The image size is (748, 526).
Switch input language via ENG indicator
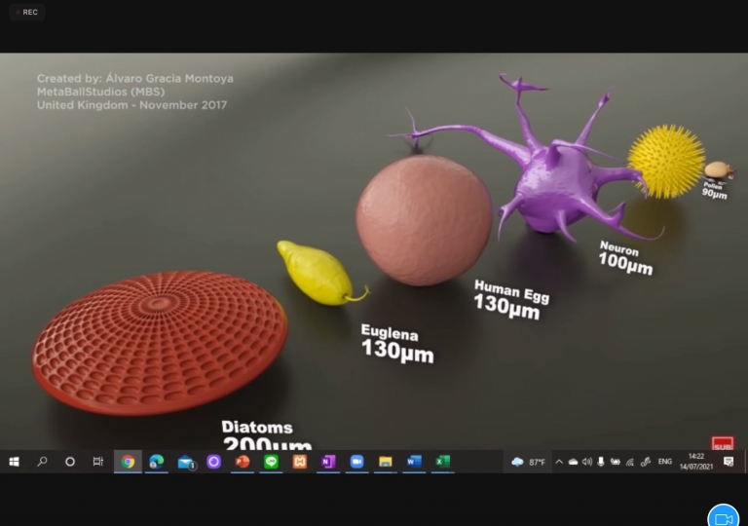click(x=664, y=462)
